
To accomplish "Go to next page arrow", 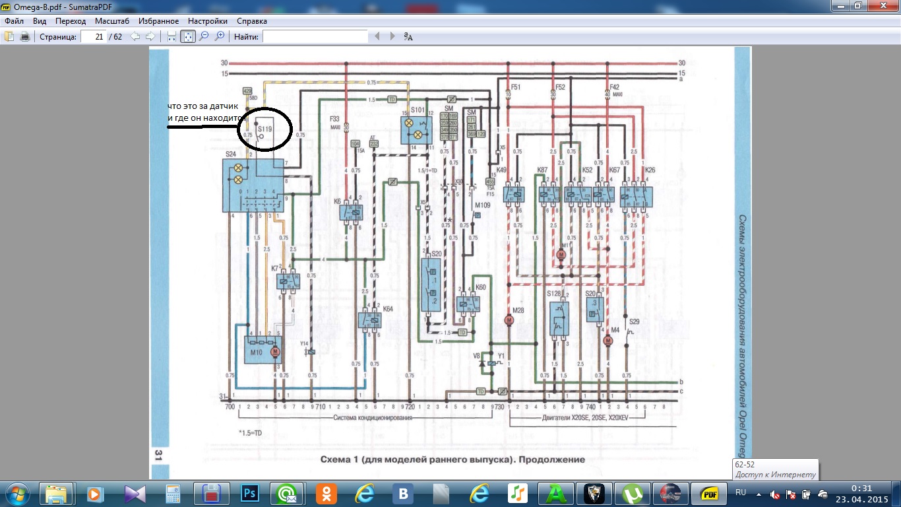I will tap(150, 36).
